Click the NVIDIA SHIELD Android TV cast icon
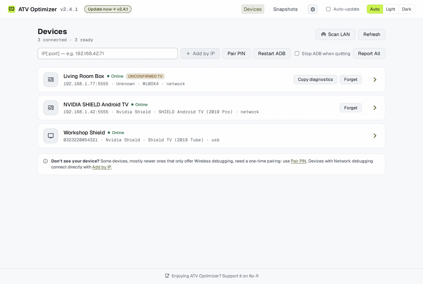 (x=51, y=108)
